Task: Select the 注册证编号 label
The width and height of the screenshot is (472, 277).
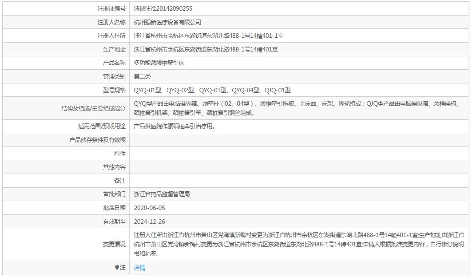Action: coord(111,9)
